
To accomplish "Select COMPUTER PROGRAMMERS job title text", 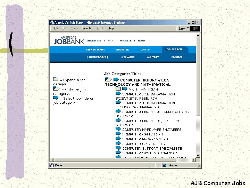I will (145, 139).
